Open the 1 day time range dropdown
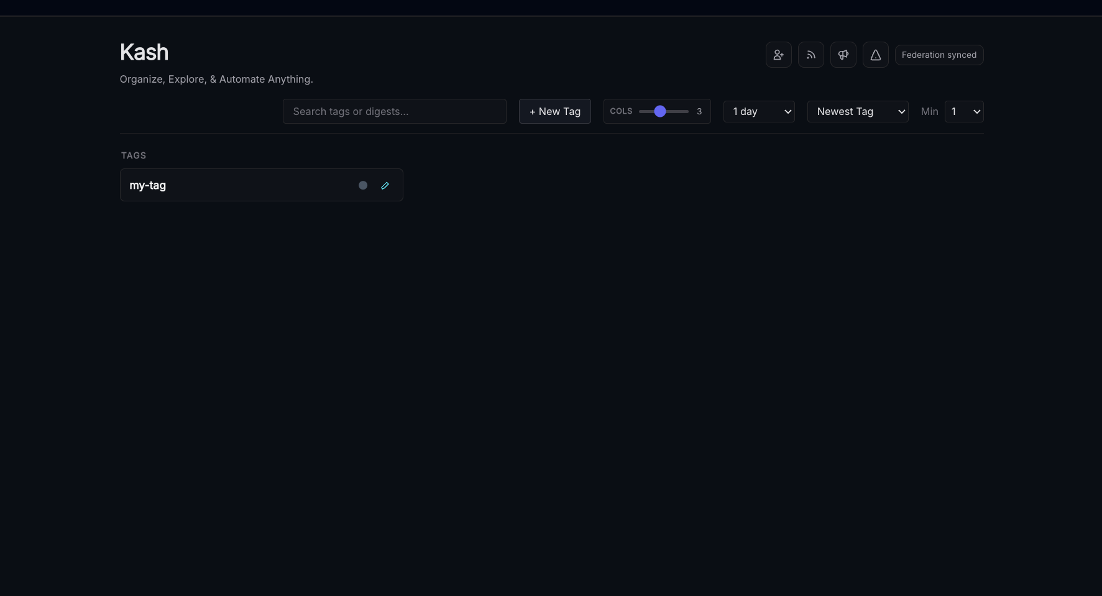This screenshot has height=596, width=1102. coord(758,111)
